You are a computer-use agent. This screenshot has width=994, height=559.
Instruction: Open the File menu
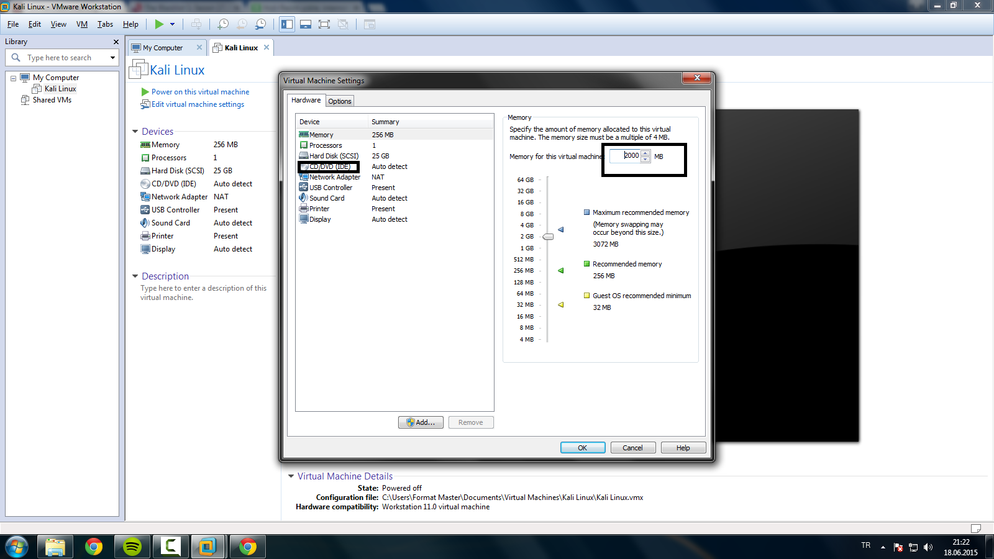13,24
